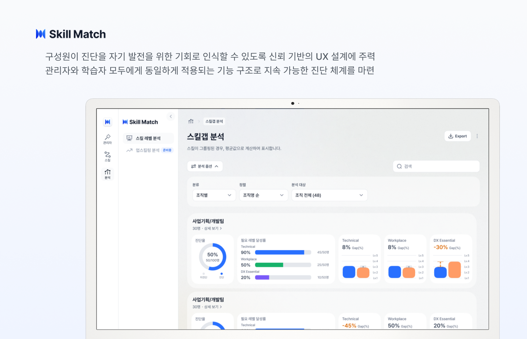
Task: Open the 정렬 dropdown showing 조직명 순
Action: click(263, 195)
